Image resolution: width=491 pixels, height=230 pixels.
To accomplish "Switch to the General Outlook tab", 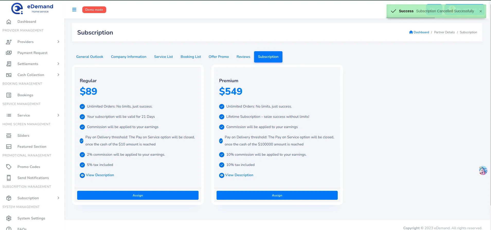I will tap(90, 57).
